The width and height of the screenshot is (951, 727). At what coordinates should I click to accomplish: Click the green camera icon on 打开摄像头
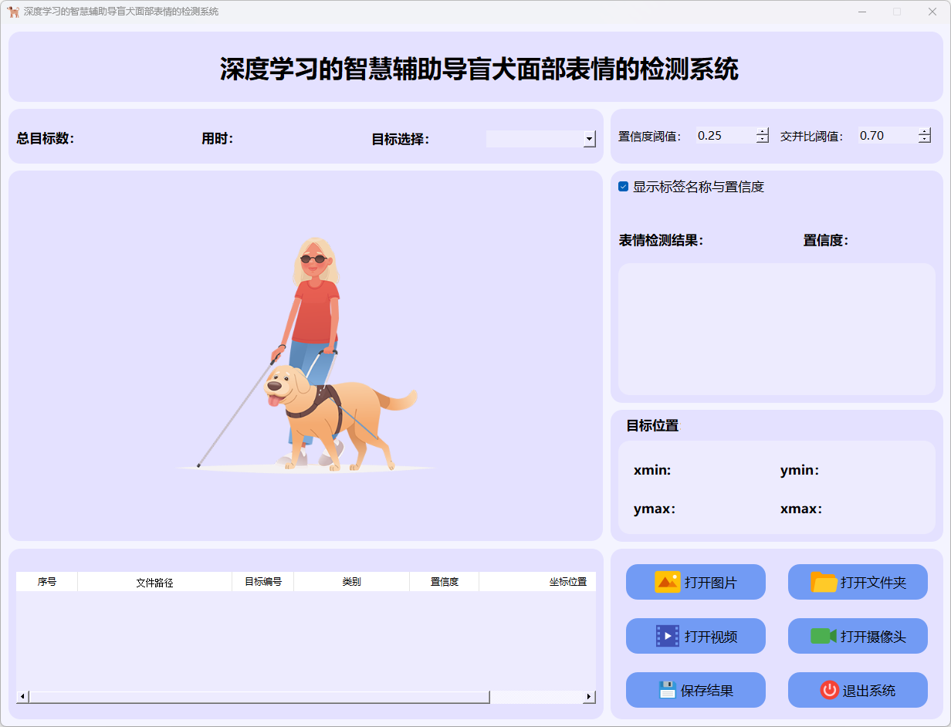(x=823, y=636)
